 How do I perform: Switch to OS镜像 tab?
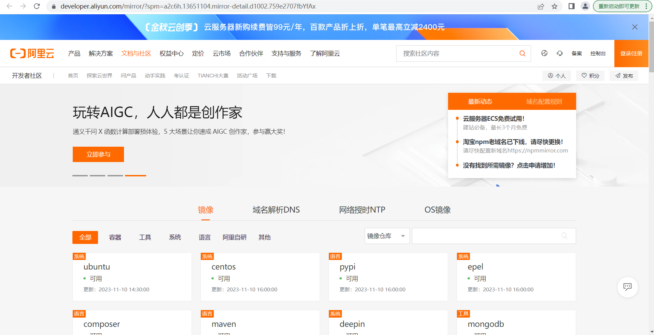pyautogui.click(x=437, y=210)
